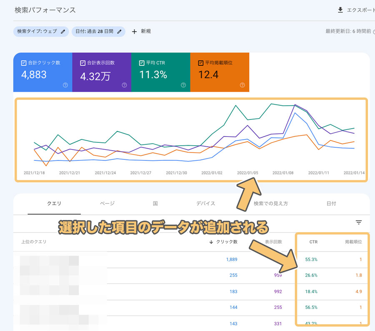
Task: Click the 4.9 position value
Action: pyautogui.click(x=359, y=291)
